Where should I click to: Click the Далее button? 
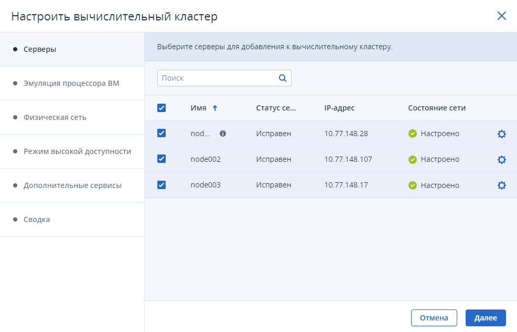click(x=486, y=318)
